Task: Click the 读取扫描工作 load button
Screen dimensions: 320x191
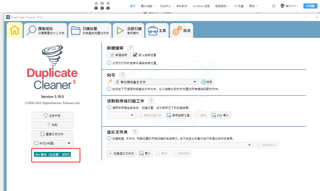Action: click(x=150, y=115)
